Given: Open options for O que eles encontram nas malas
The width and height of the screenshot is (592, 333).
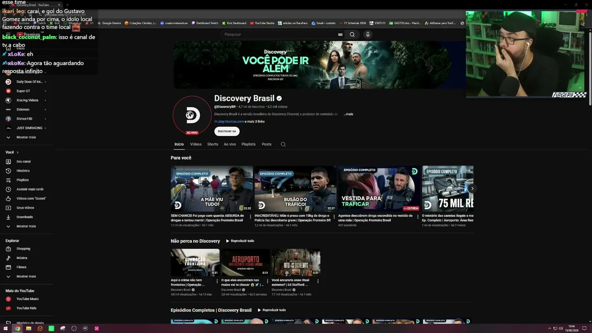Looking at the screenshot, I should (267, 281).
